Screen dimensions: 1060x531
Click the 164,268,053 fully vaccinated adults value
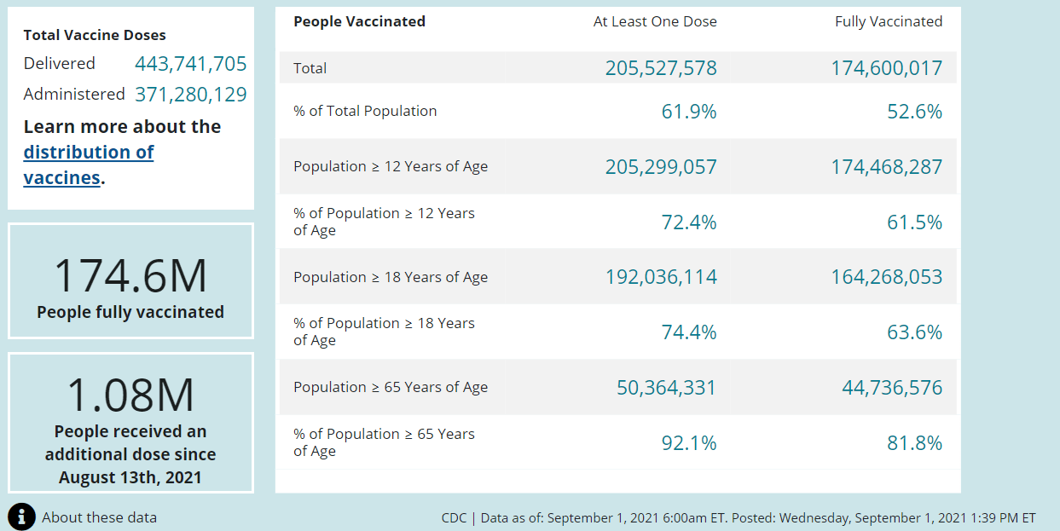887,277
